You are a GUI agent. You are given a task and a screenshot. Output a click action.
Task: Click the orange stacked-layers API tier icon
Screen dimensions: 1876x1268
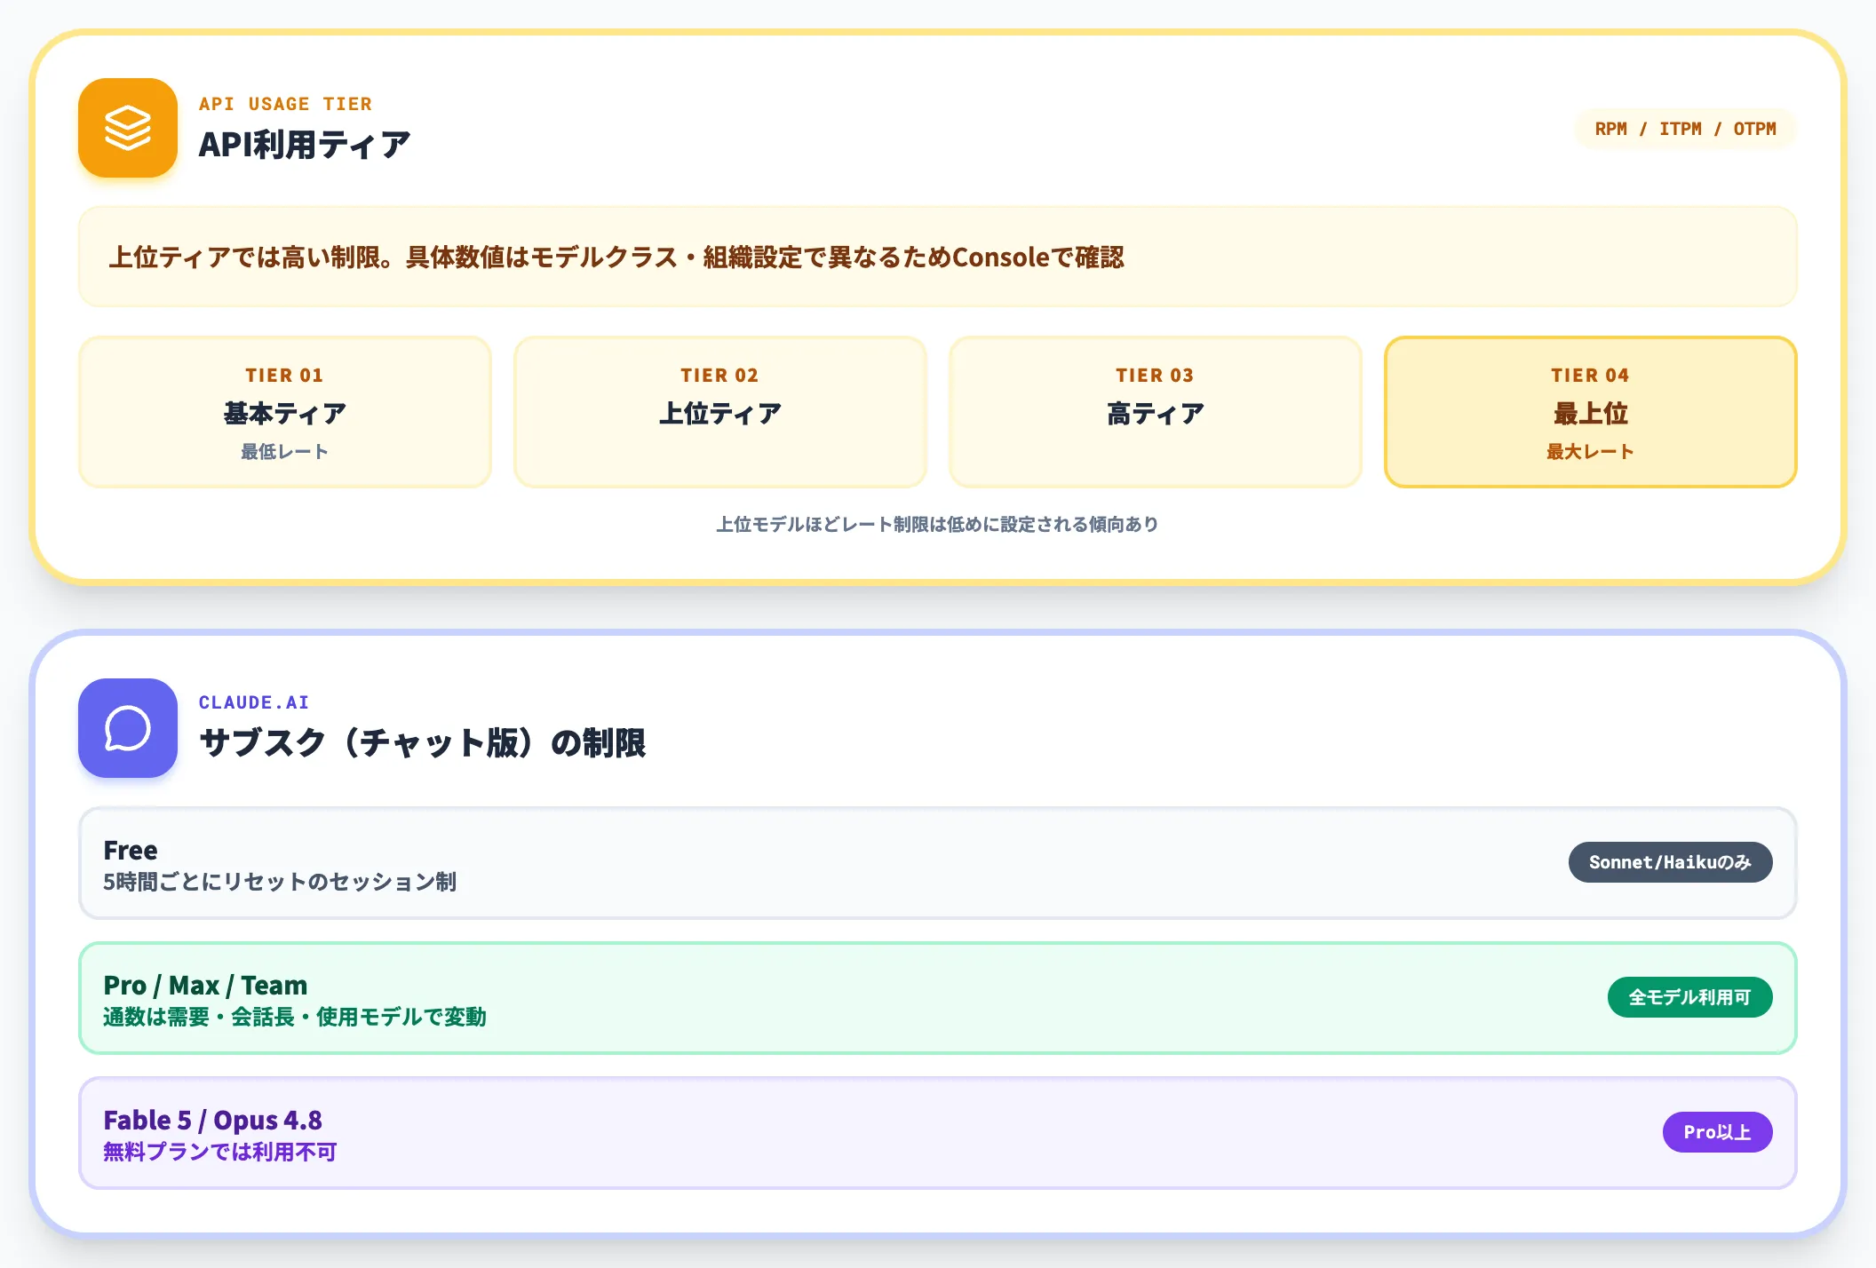128,128
